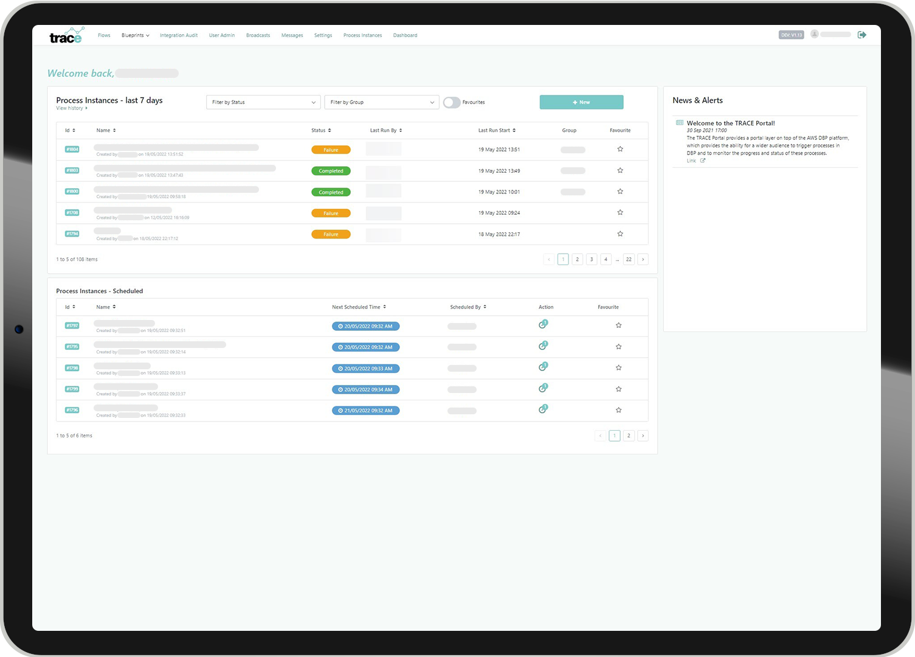The image size is (915, 657).
Task: Open instance id #1803
Action: [x=72, y=170]
